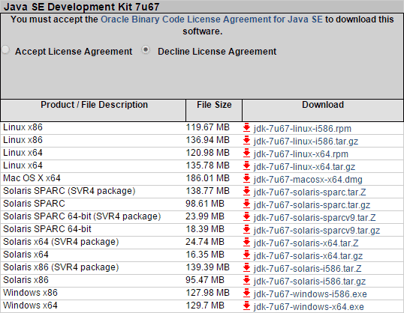Download jdk-7u67-solaris-x64.tar.gz link
The width and height of the screenshot is (404, 313).
coord(308,256)
